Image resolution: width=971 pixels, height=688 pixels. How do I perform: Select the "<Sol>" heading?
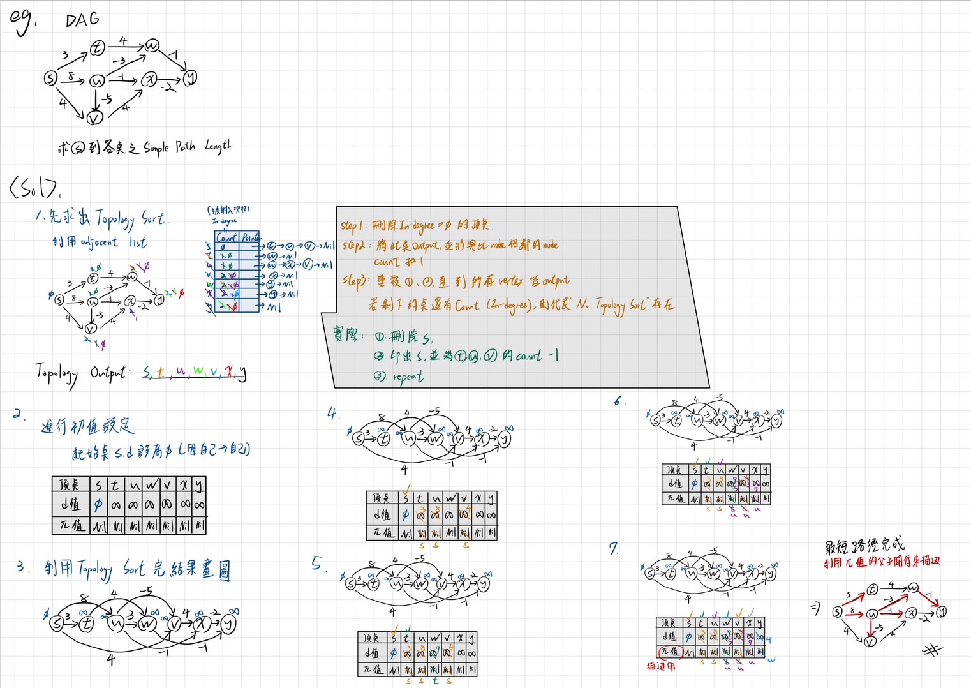pos(36,187)
